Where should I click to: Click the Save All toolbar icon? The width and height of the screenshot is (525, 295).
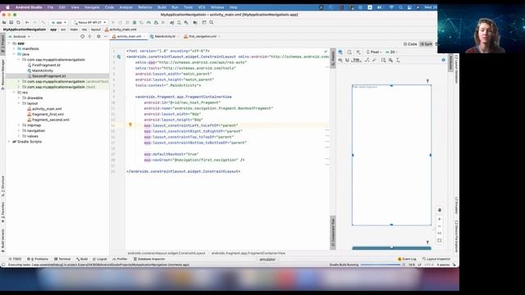point(11,22)
